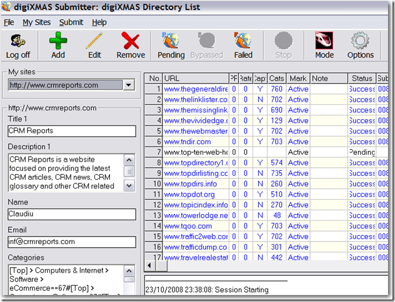Image resolution: width=395 pixels, height=302 pixels.
Task: Click the Edit pencil icon
Action: pyautogui.click(x=94, y=41)
